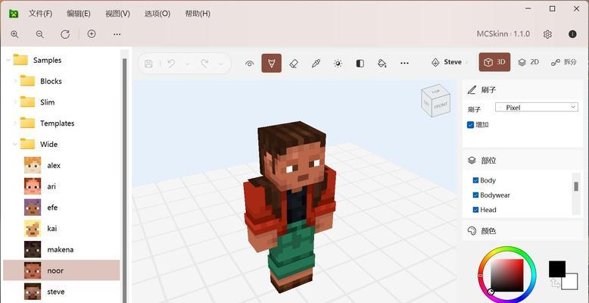Select the dodge/burn brightness tool
This screenshot has width=589, height=303.
(338, 64)
